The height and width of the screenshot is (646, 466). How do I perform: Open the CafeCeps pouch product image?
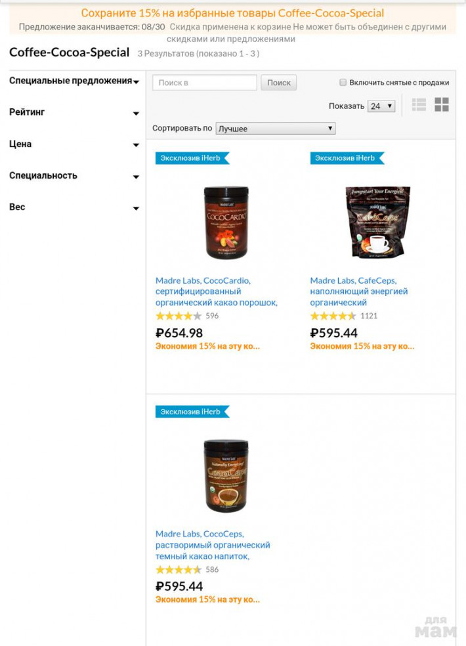pos(378,222)
